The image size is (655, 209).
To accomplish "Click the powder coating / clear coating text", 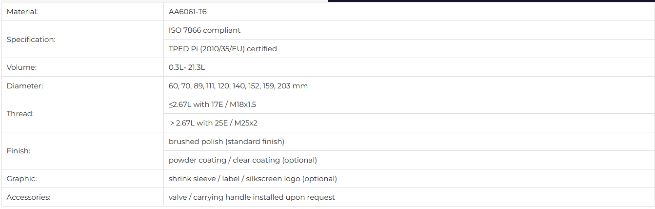I will (x=242, y=160).
